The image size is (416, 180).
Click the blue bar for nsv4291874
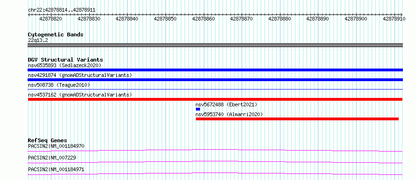215,80
